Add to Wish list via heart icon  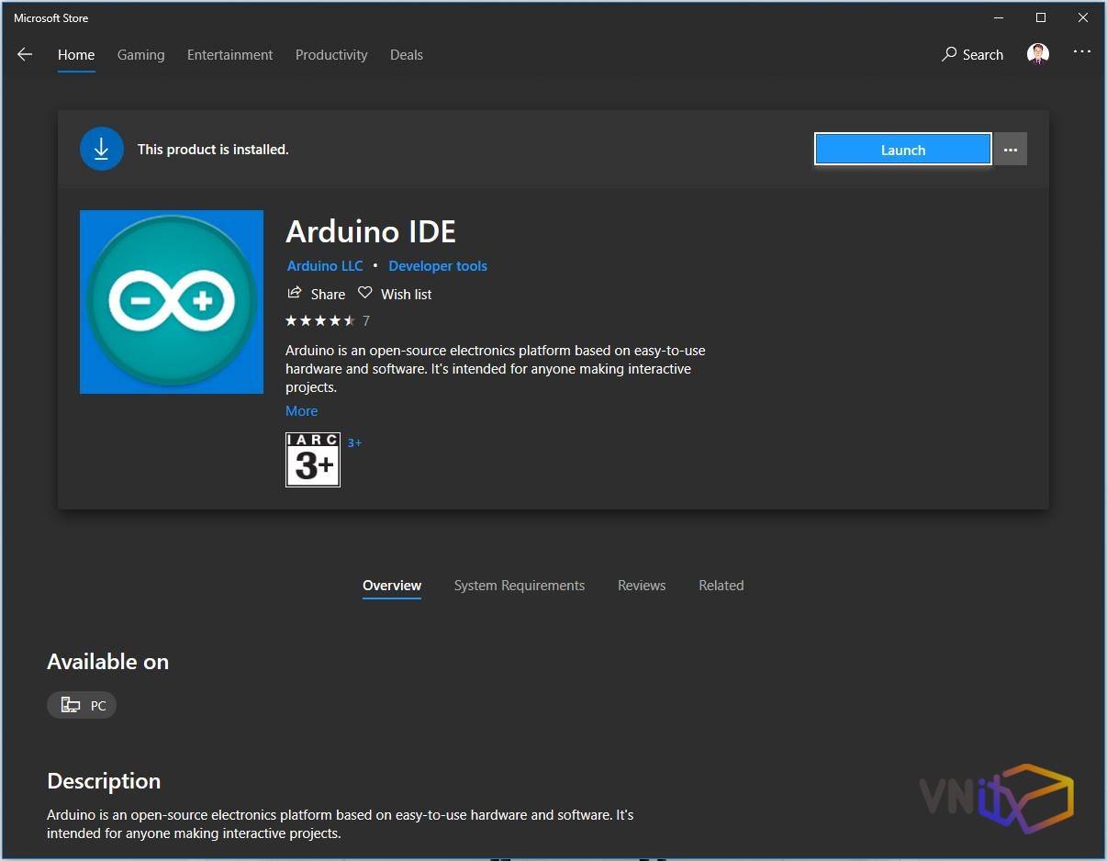point(365,294)
